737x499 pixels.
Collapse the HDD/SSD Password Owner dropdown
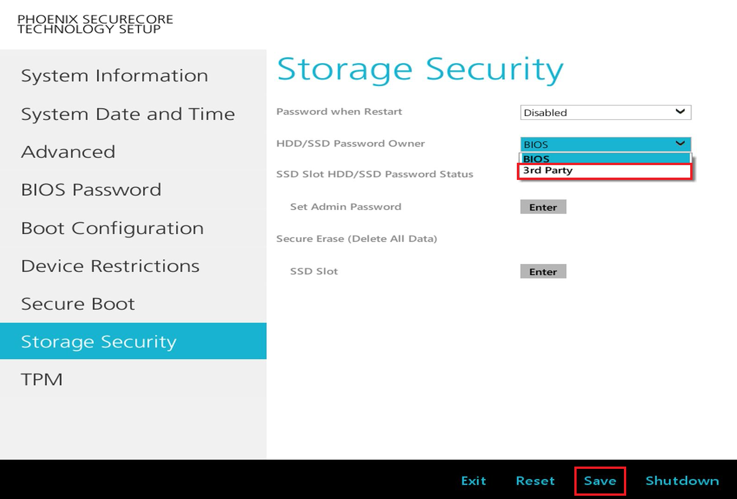(x=605, y=144)
